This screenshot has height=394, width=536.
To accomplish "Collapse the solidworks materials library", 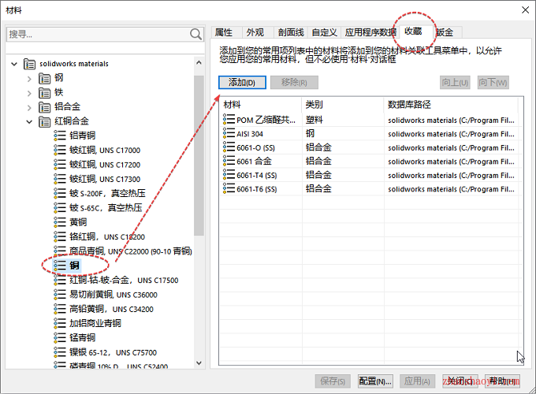I will 14,64.
